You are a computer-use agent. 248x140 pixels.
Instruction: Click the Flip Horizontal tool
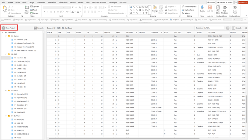tap(146, 20)
